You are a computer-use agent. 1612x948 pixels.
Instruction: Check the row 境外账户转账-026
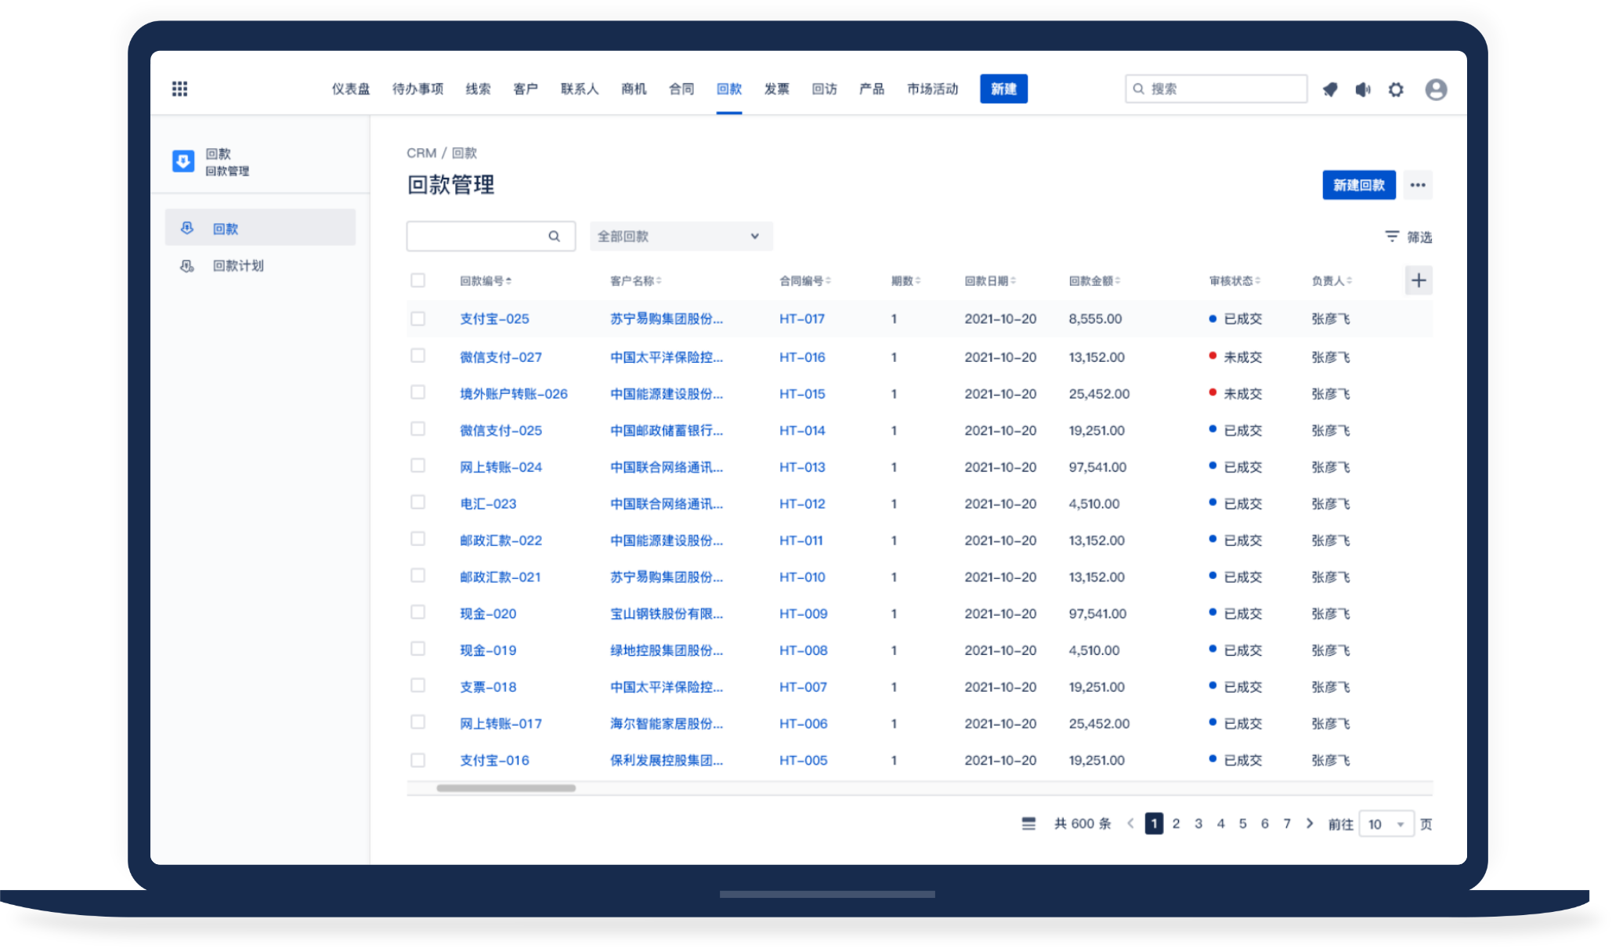tap(417, 392)
